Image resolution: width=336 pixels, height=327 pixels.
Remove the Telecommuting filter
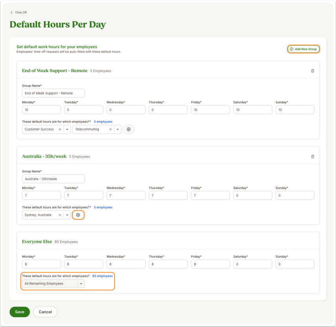pyautogui.click(x=110, y=129)
